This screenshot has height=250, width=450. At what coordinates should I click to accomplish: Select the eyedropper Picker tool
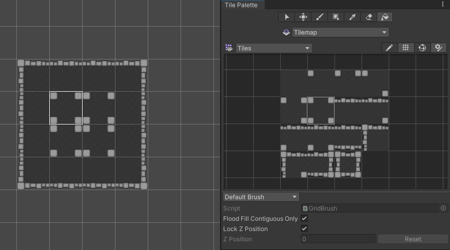coord(353,17)
